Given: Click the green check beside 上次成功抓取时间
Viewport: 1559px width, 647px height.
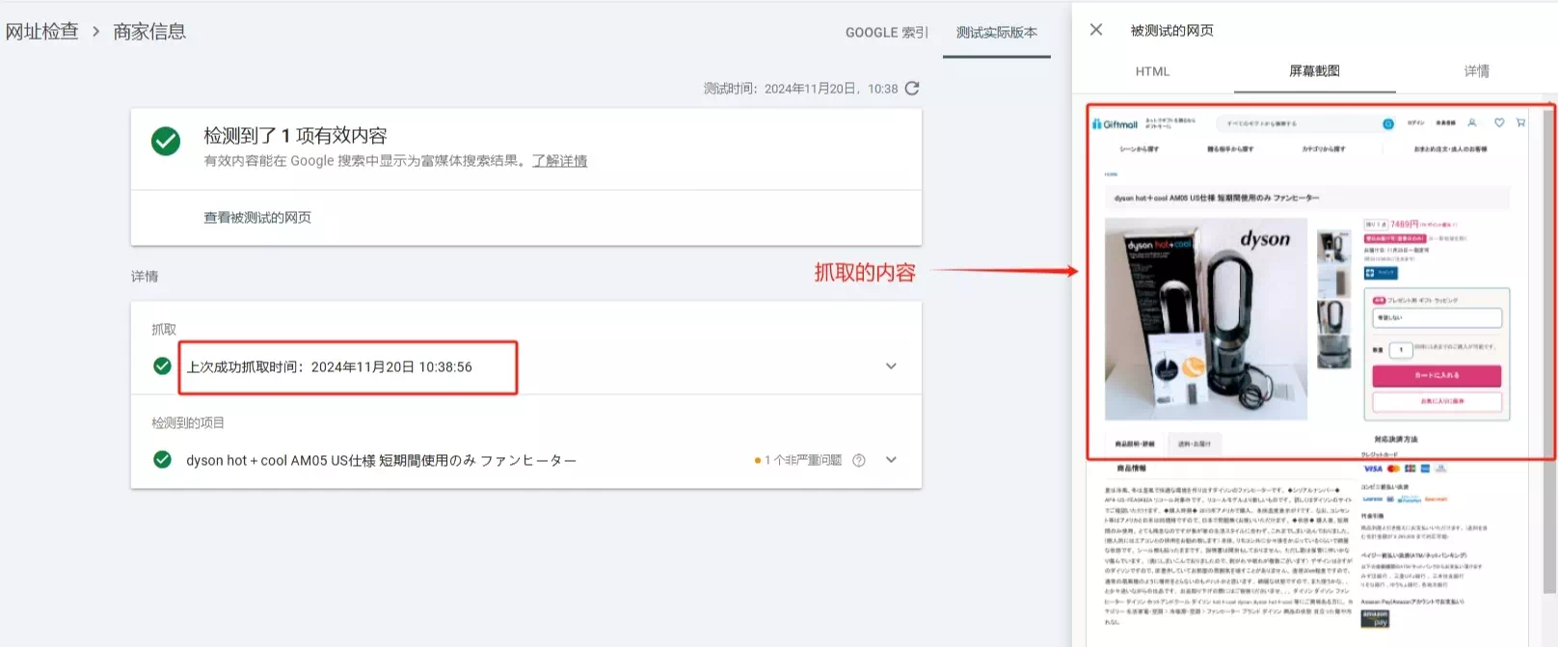Looking at the screenshot, I should 162,366.
